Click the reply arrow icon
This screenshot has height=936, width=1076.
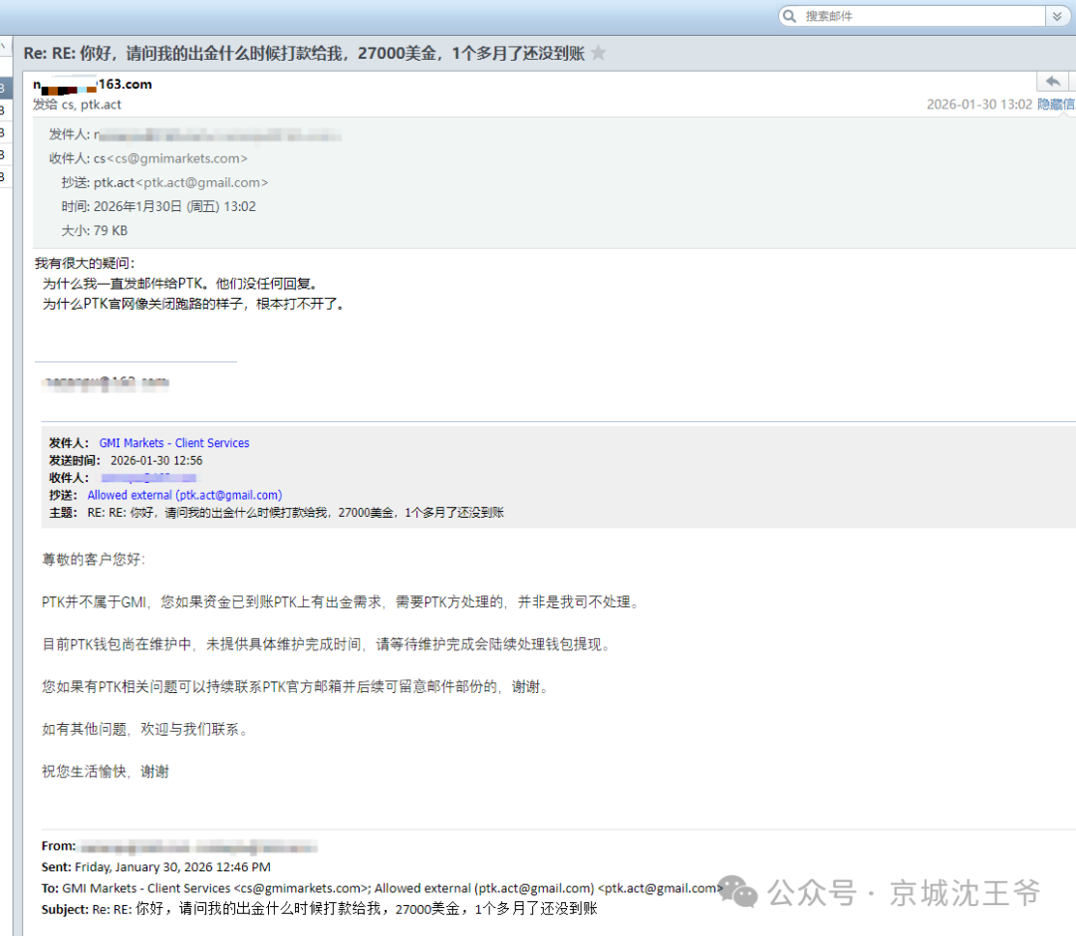pos(1052,82)
